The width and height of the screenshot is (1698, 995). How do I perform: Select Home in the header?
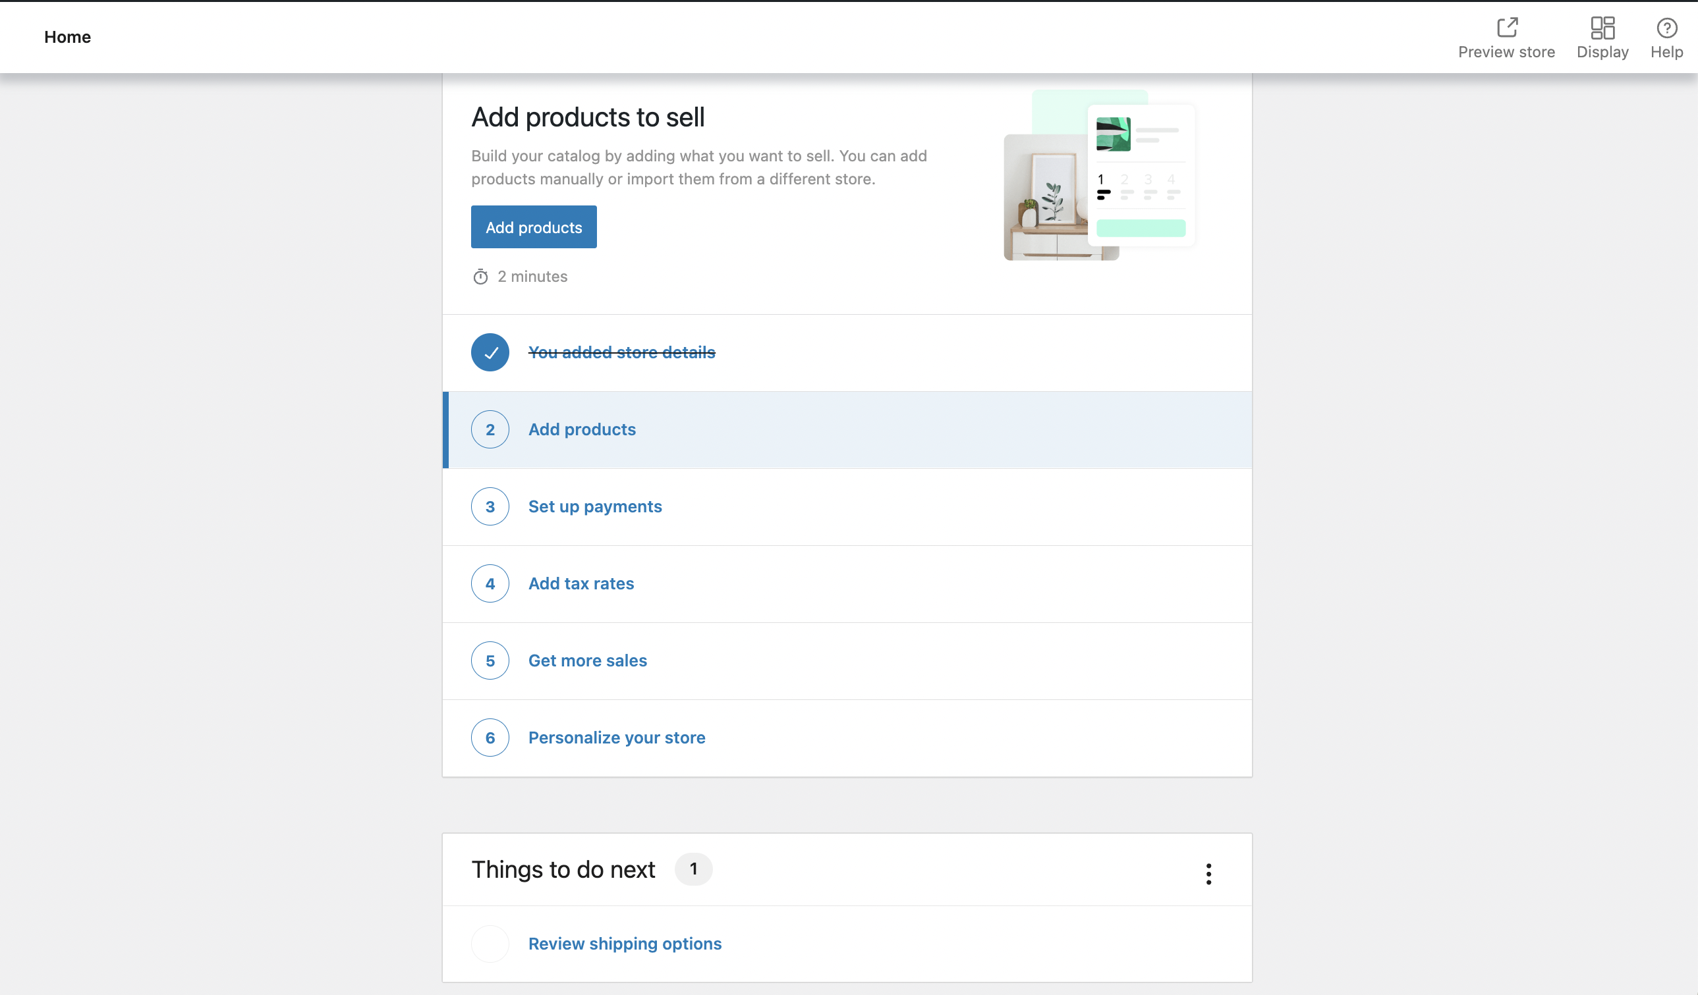click(x=67, y=37)
